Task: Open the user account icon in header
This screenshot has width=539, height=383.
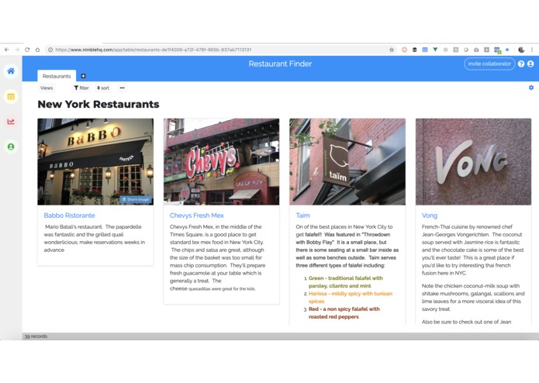Action: [x=530, y=64]
